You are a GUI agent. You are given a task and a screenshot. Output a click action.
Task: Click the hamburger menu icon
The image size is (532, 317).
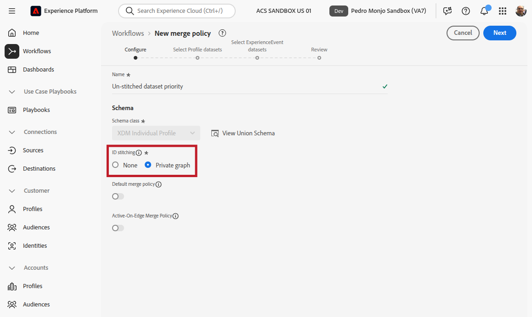12,11
